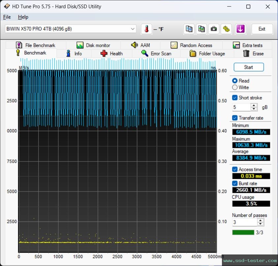The height and width of the screenshot is (266, 278).
Task: Click the Exit button
Action: [x=262, y=29]
